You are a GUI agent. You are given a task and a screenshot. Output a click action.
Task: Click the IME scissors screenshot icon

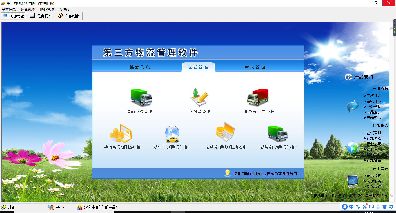tap(365, 206)
